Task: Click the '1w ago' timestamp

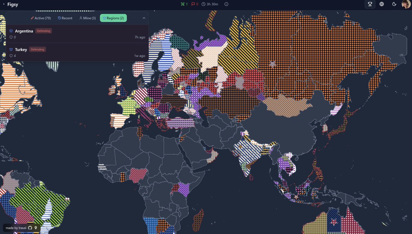Action: (140, 56)
